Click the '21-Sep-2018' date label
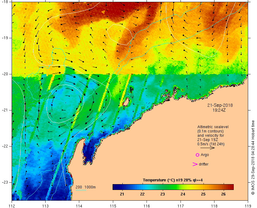 click(x=220, y=105)
